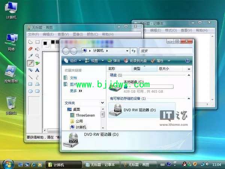Viewport: 225px width, 169px height.
Task: Go back in the Explorer window
Action: 66,51
